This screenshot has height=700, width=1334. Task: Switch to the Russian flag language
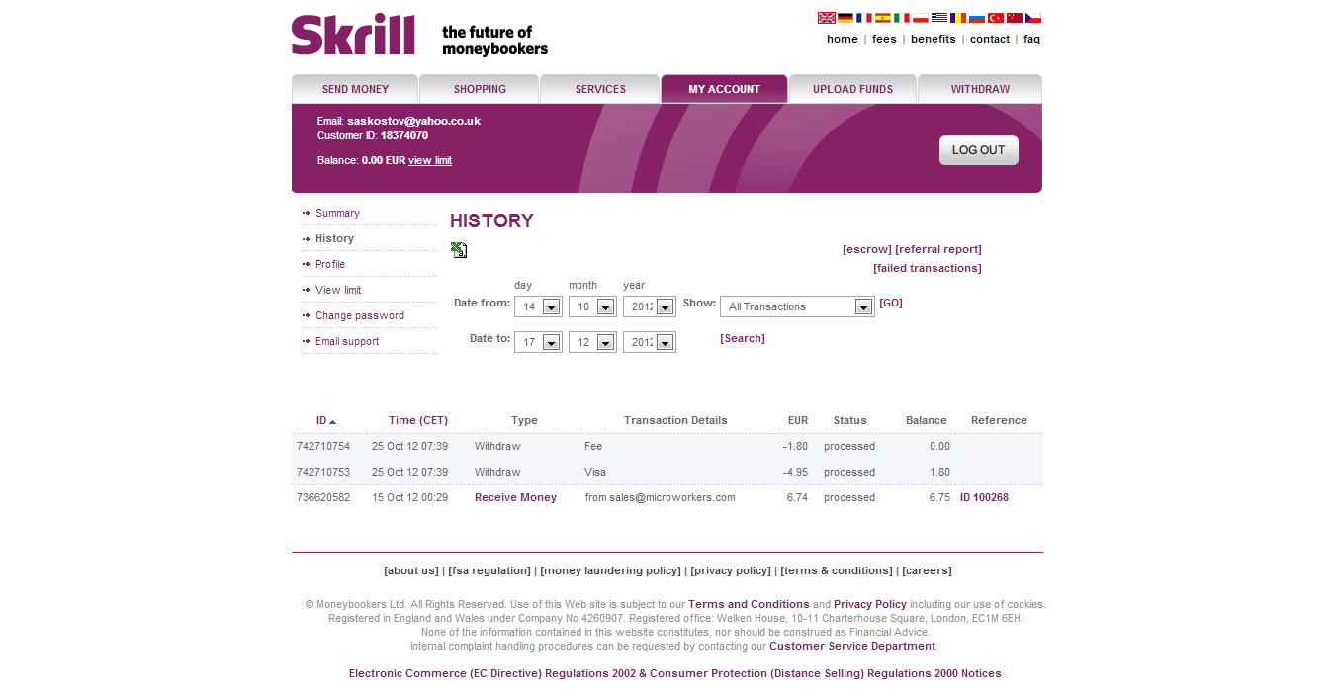[977, 18]
